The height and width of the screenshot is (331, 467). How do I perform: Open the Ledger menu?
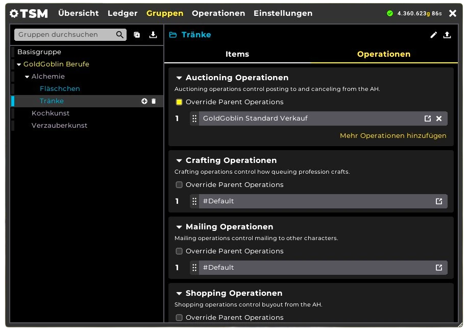122,13
